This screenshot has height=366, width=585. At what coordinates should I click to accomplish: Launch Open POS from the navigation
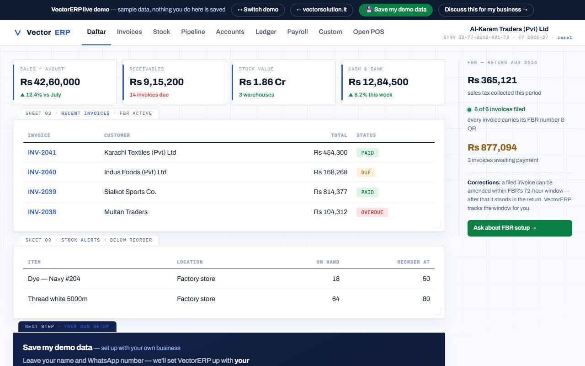(368, 32)
